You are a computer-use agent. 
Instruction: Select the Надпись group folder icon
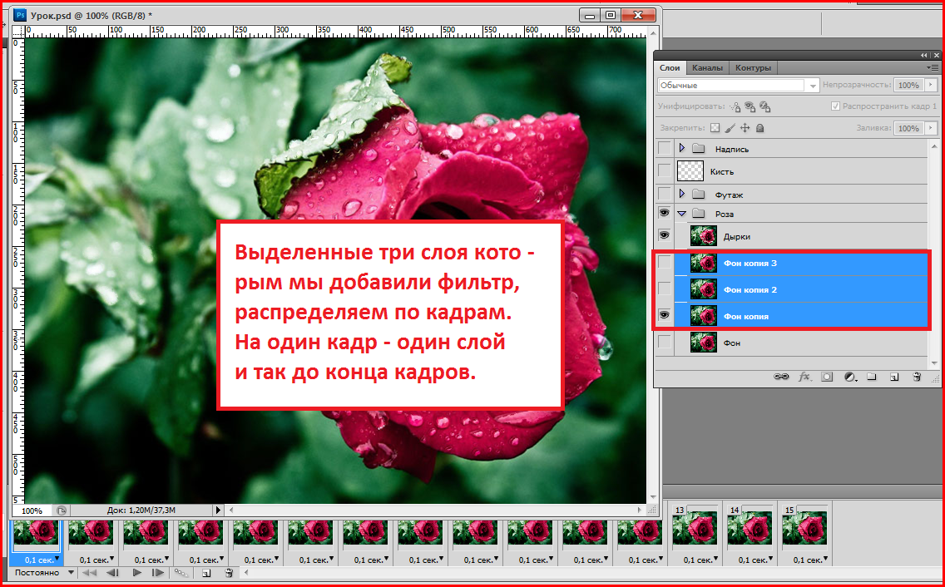click(699, 148)
